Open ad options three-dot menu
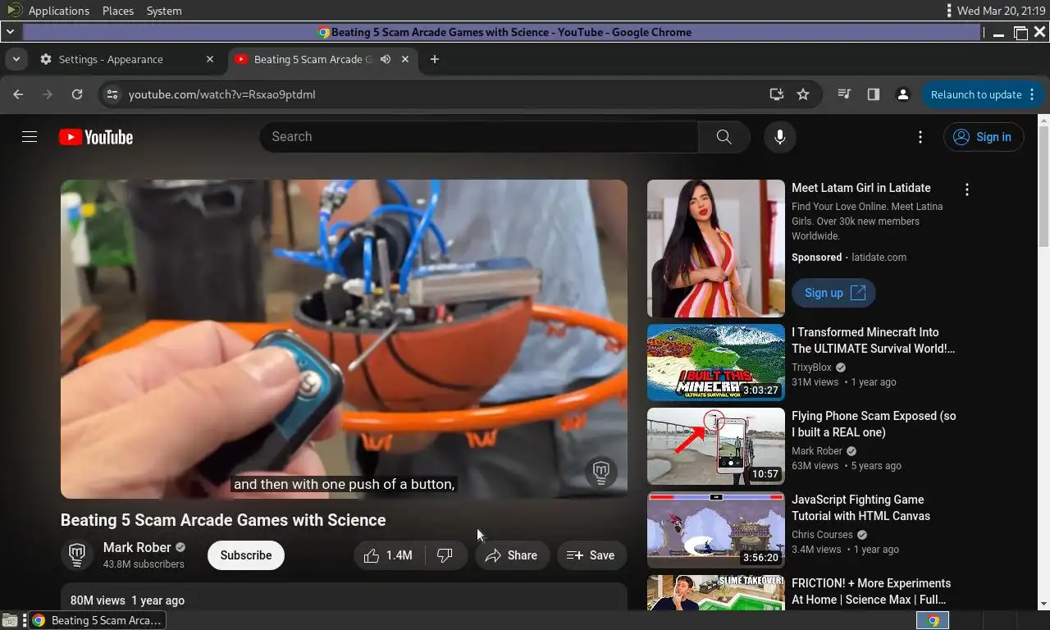This screenshot has height=630, width=1050. 967,189
